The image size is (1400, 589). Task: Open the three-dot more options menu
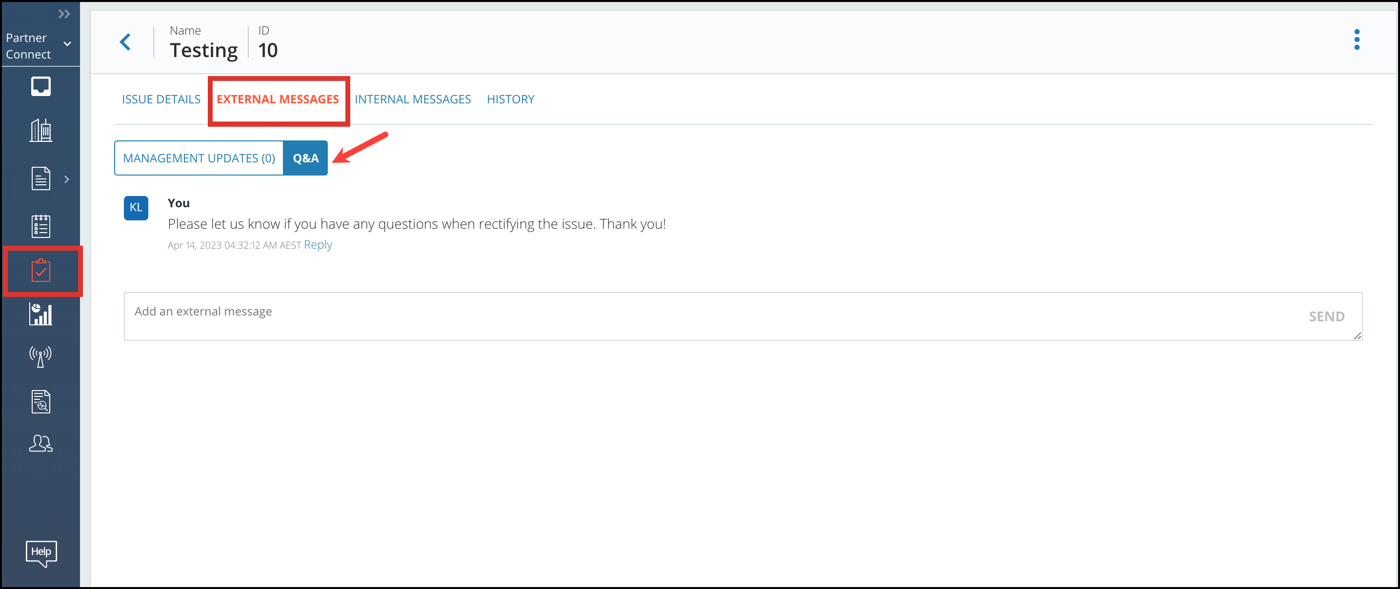click(1357, 39)
